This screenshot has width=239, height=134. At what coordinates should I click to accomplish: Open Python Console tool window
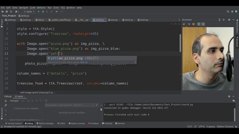tap(77, 123)
